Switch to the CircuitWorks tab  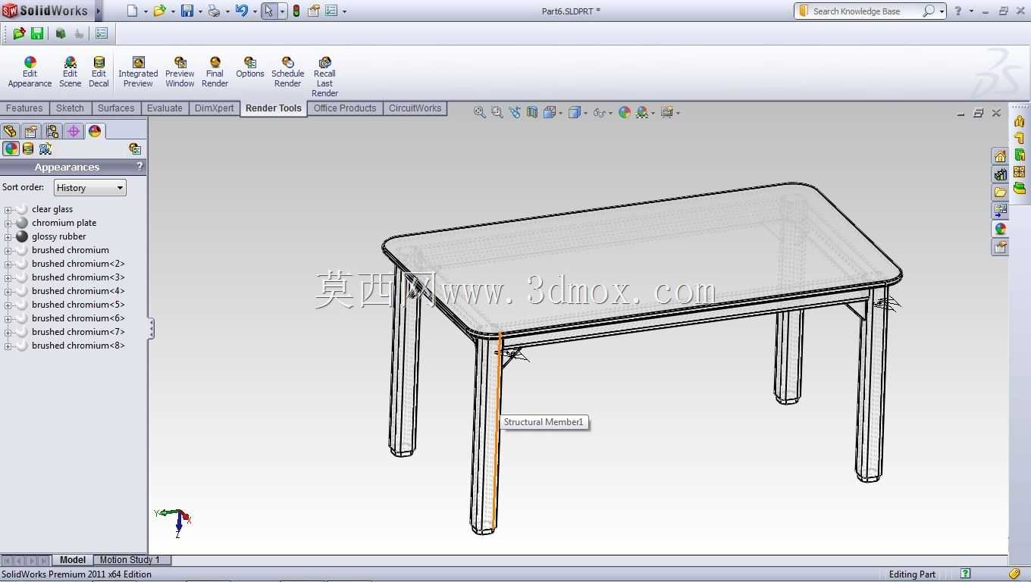(415, 108)
